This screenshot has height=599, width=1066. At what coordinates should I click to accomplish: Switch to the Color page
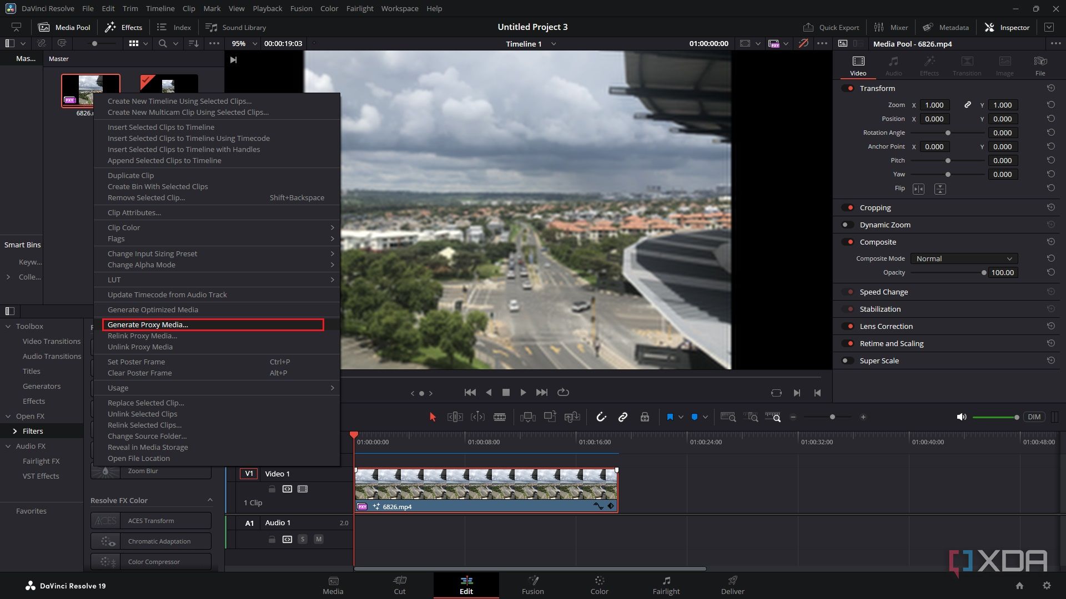(599, 585)
